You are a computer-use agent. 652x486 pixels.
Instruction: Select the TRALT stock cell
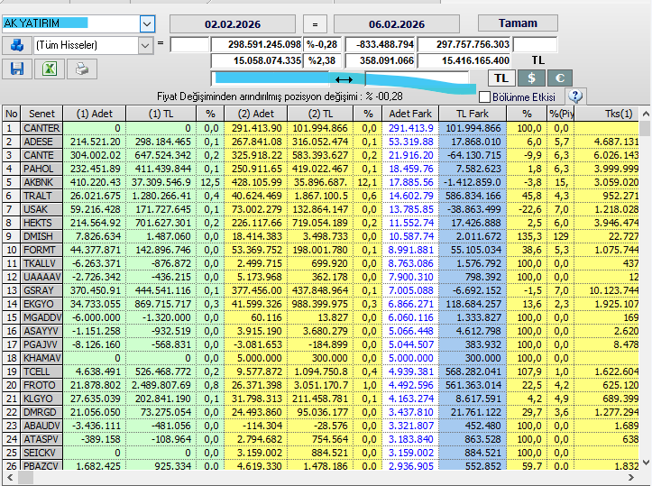point(41,196)
